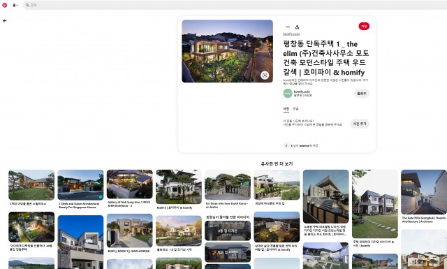Click the red Save button

point(364,27)
